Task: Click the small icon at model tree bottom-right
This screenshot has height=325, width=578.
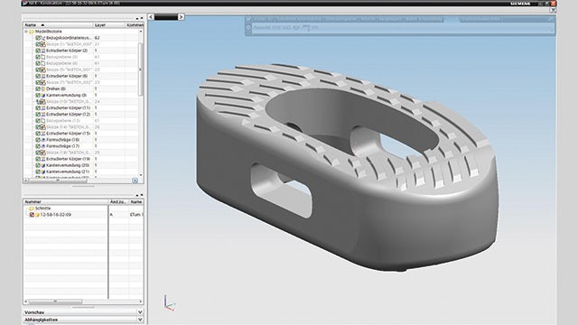Action: 135,181
